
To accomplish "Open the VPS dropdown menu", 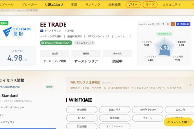I will coord(133,5).
